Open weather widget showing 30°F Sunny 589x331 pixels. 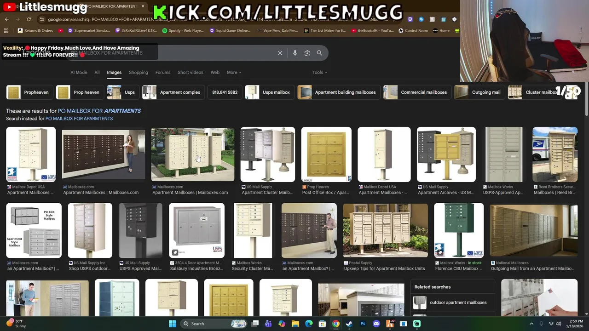coord(16,324)
